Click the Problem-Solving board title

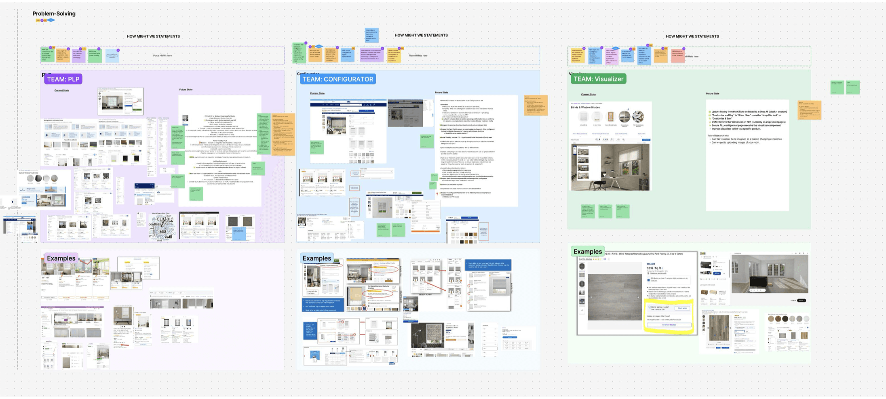click(54, 14)
